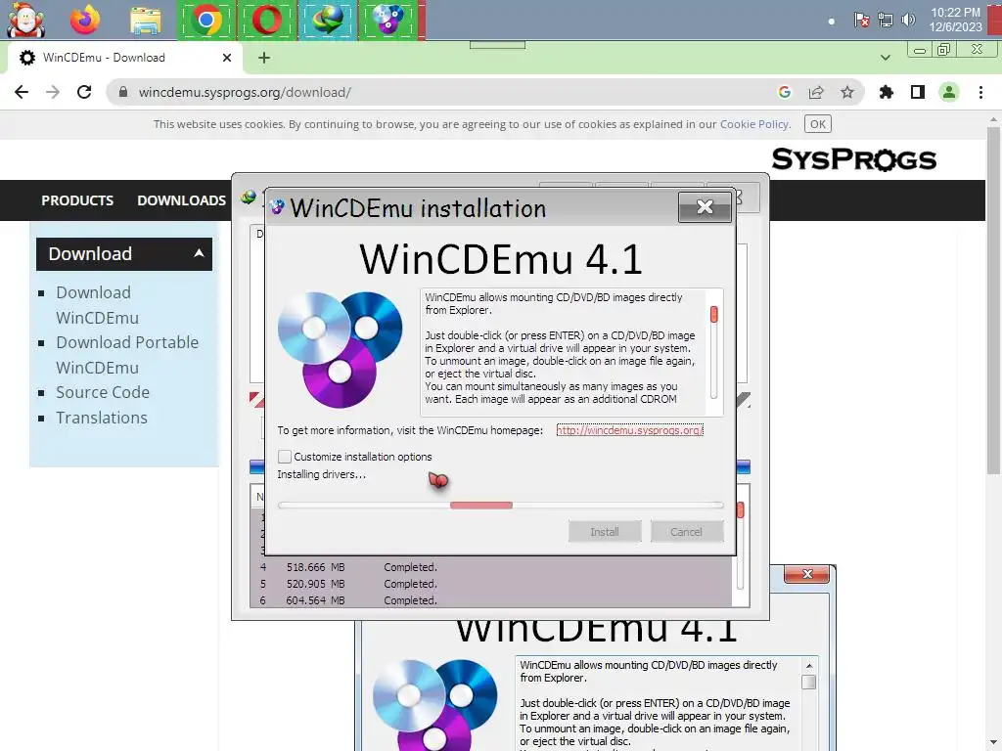Open the Source Code sidebar link
1002x751 pixels.
click(x=102, y=392)
